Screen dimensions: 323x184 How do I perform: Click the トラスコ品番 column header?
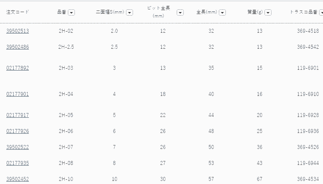pyautogui.click(x=305, y=12)
